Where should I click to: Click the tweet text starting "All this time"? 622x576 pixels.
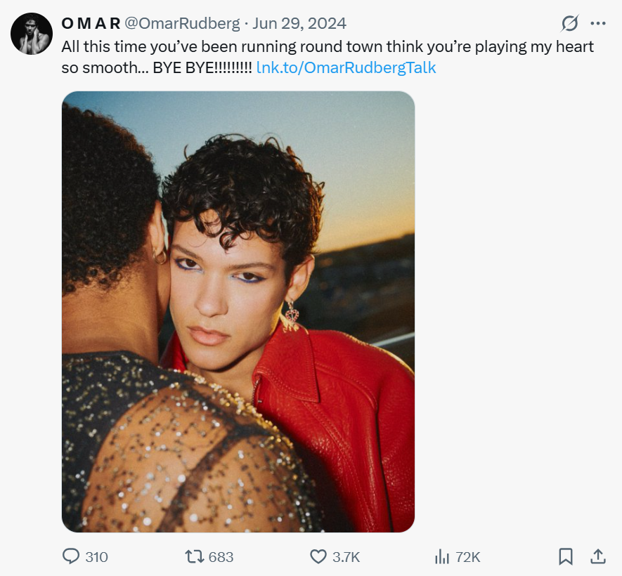pos(328,47)
